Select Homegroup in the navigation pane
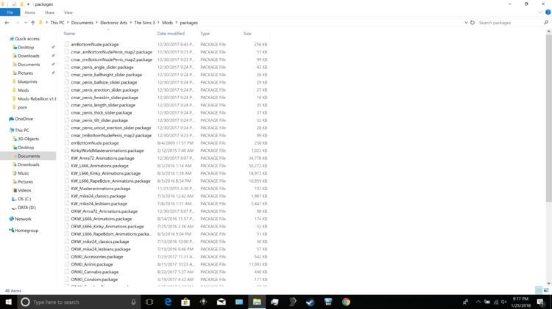This screenshot has height=309, width=552. coord(26,230)
